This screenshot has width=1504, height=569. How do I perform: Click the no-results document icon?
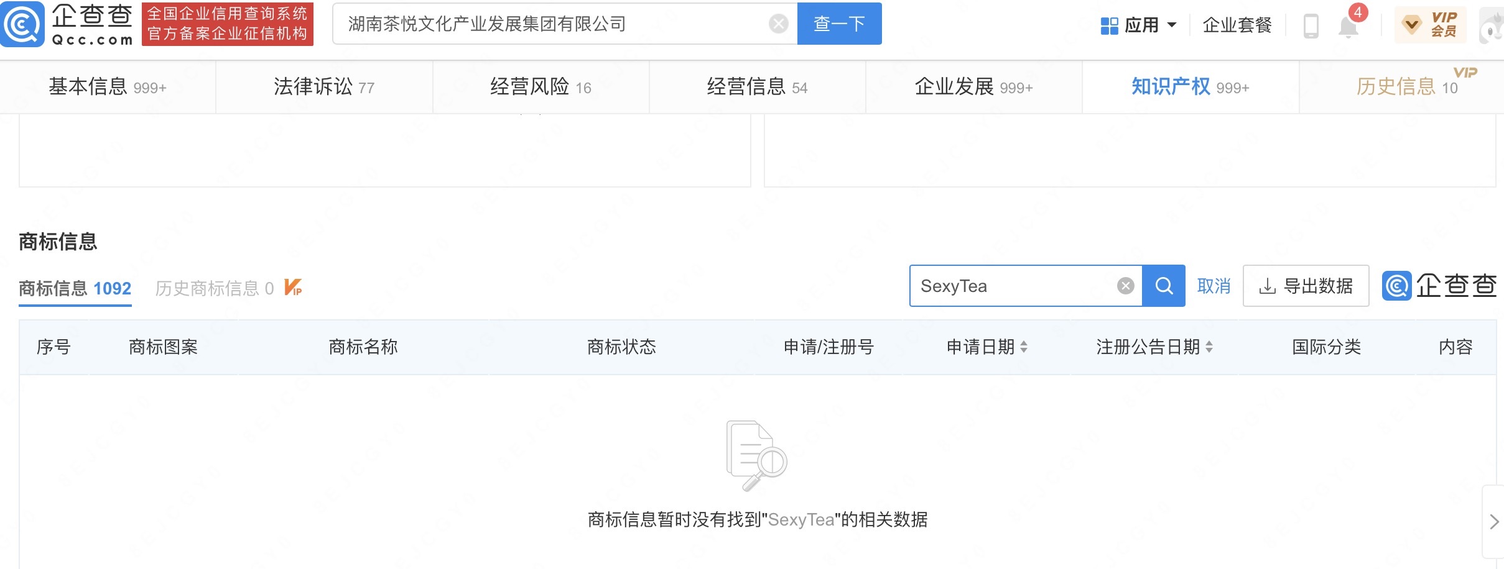756,455
